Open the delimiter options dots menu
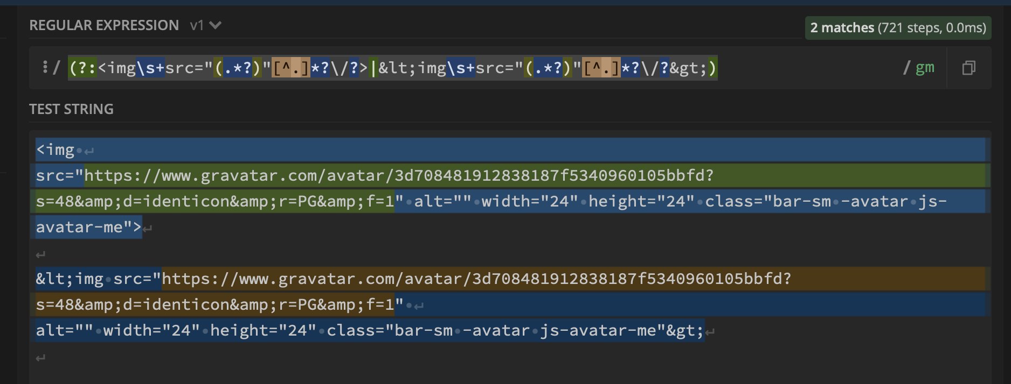 point(45,67)
